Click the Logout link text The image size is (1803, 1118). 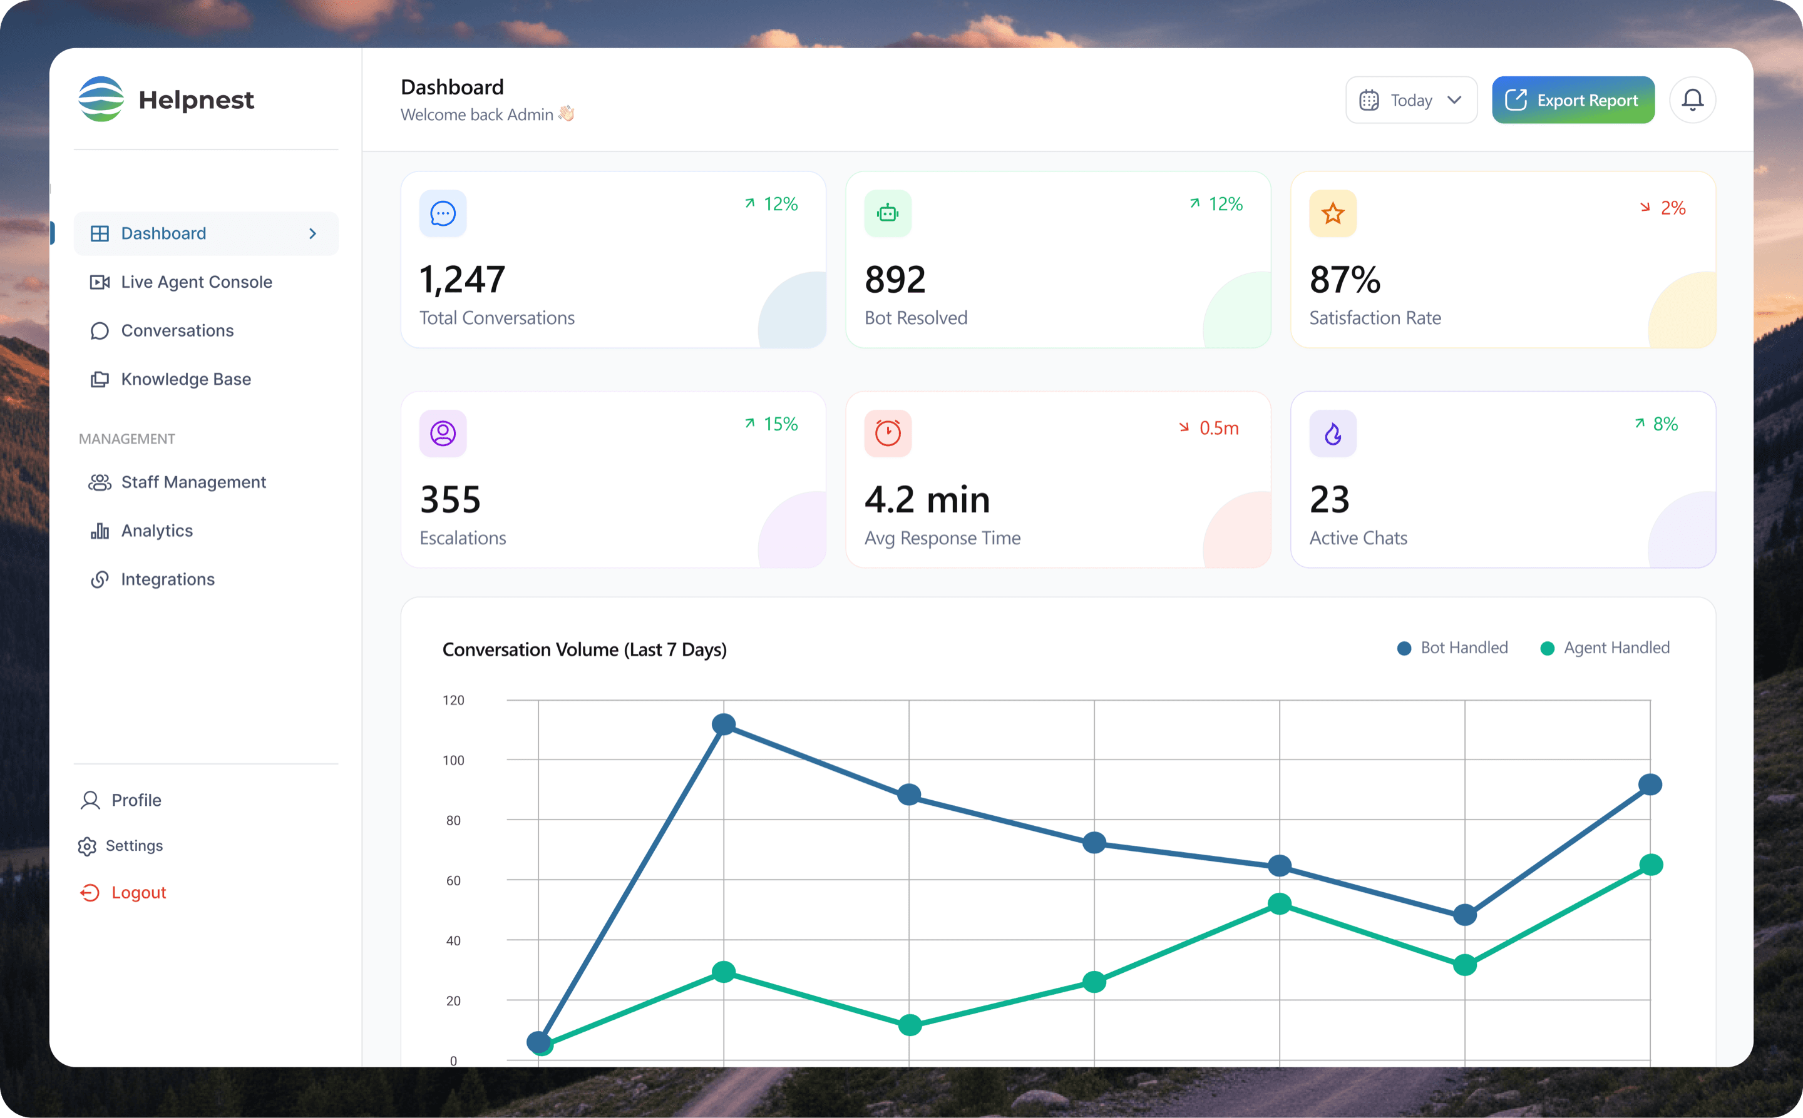pyautogui.click(x=139, y=893)
